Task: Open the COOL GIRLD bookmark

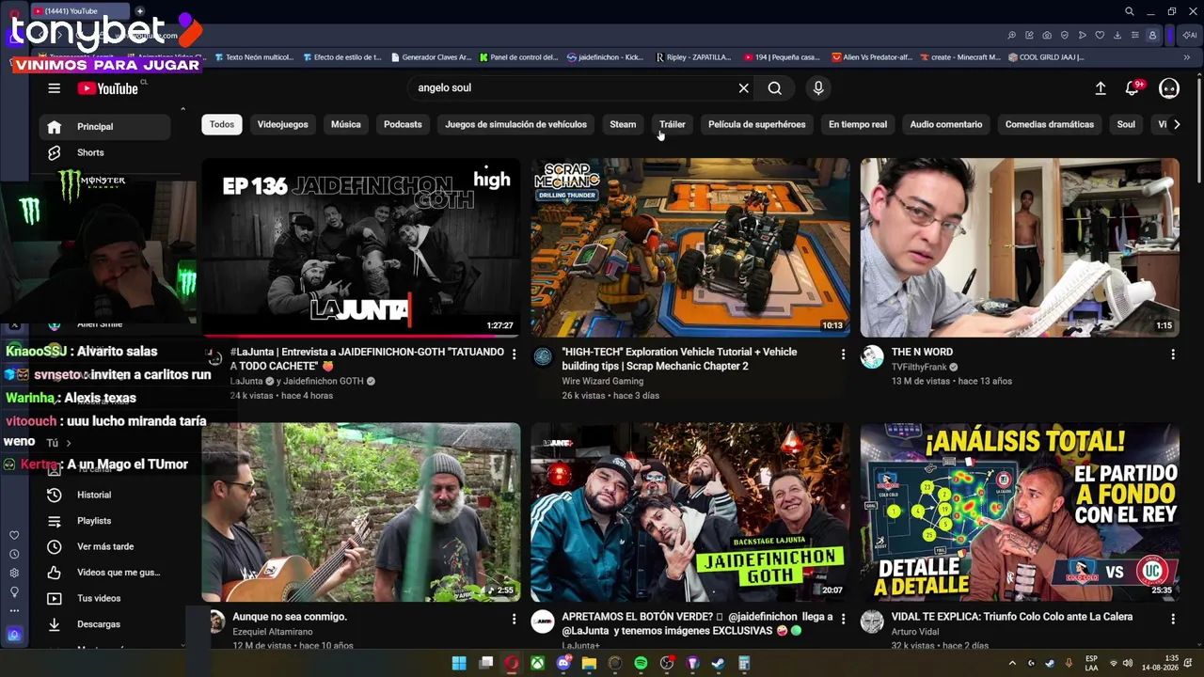Action: pyautogui.click(x=1046, y=57)
